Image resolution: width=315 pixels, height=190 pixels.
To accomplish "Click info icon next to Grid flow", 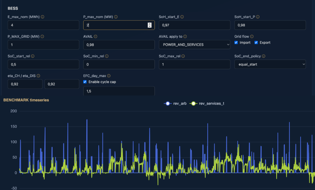I will point(252,36).
